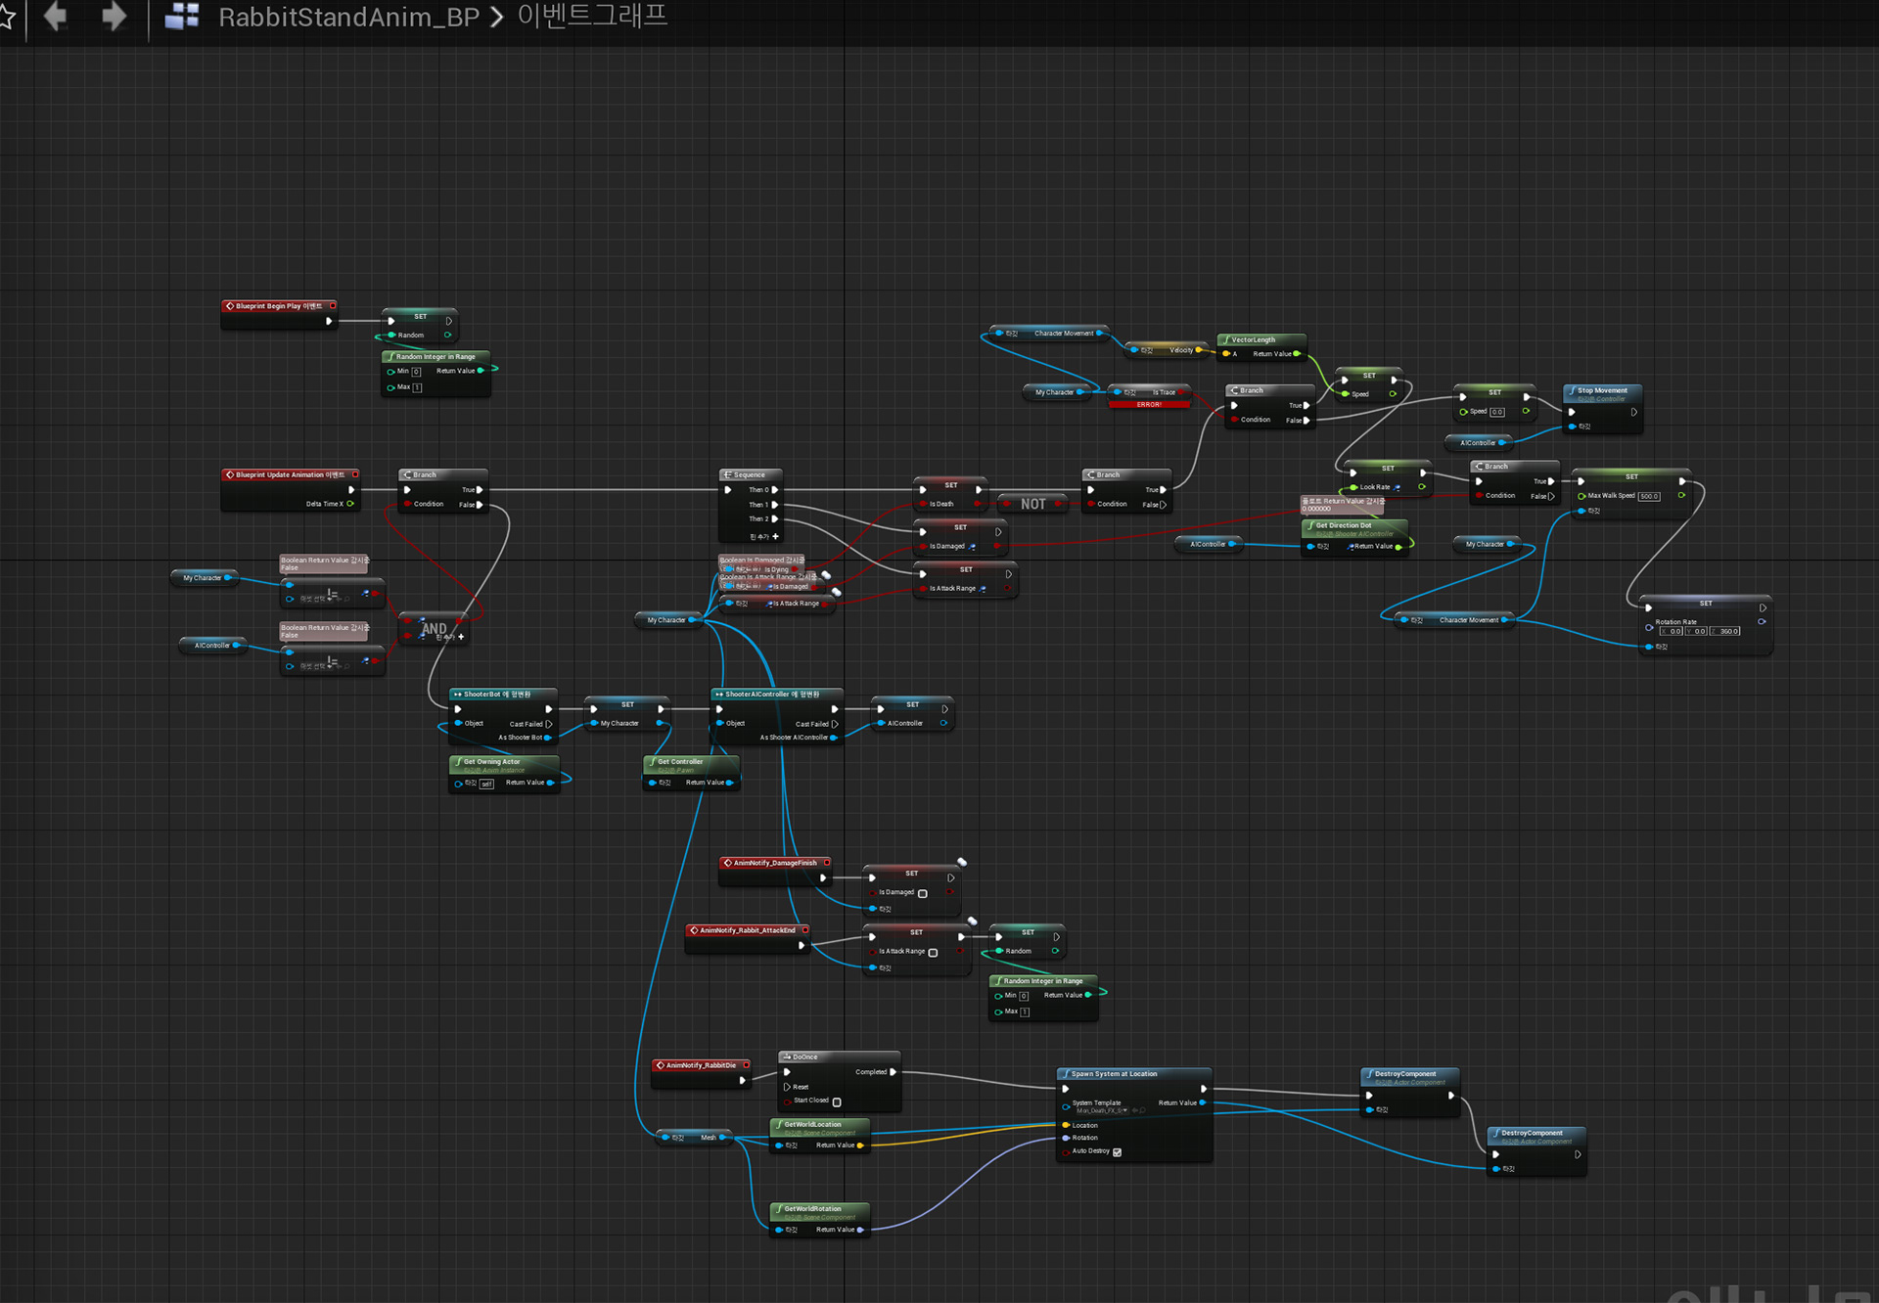
Task: Click Min field of top Random Integer node
Action: tap(416, 372)
